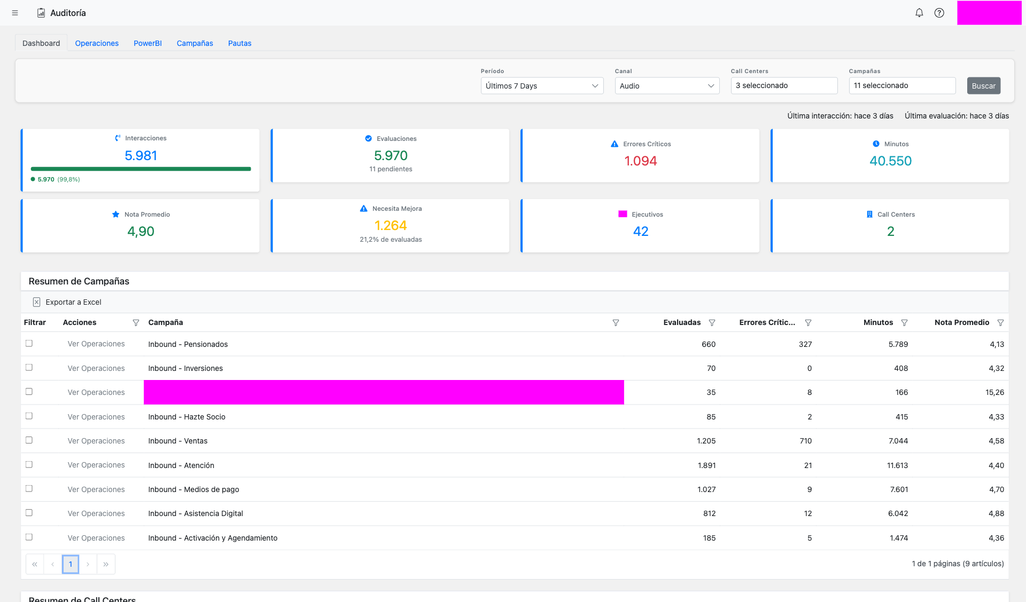Open the help question mark icon
Viewport: 1026px width, 602px height.
point(939,12)
